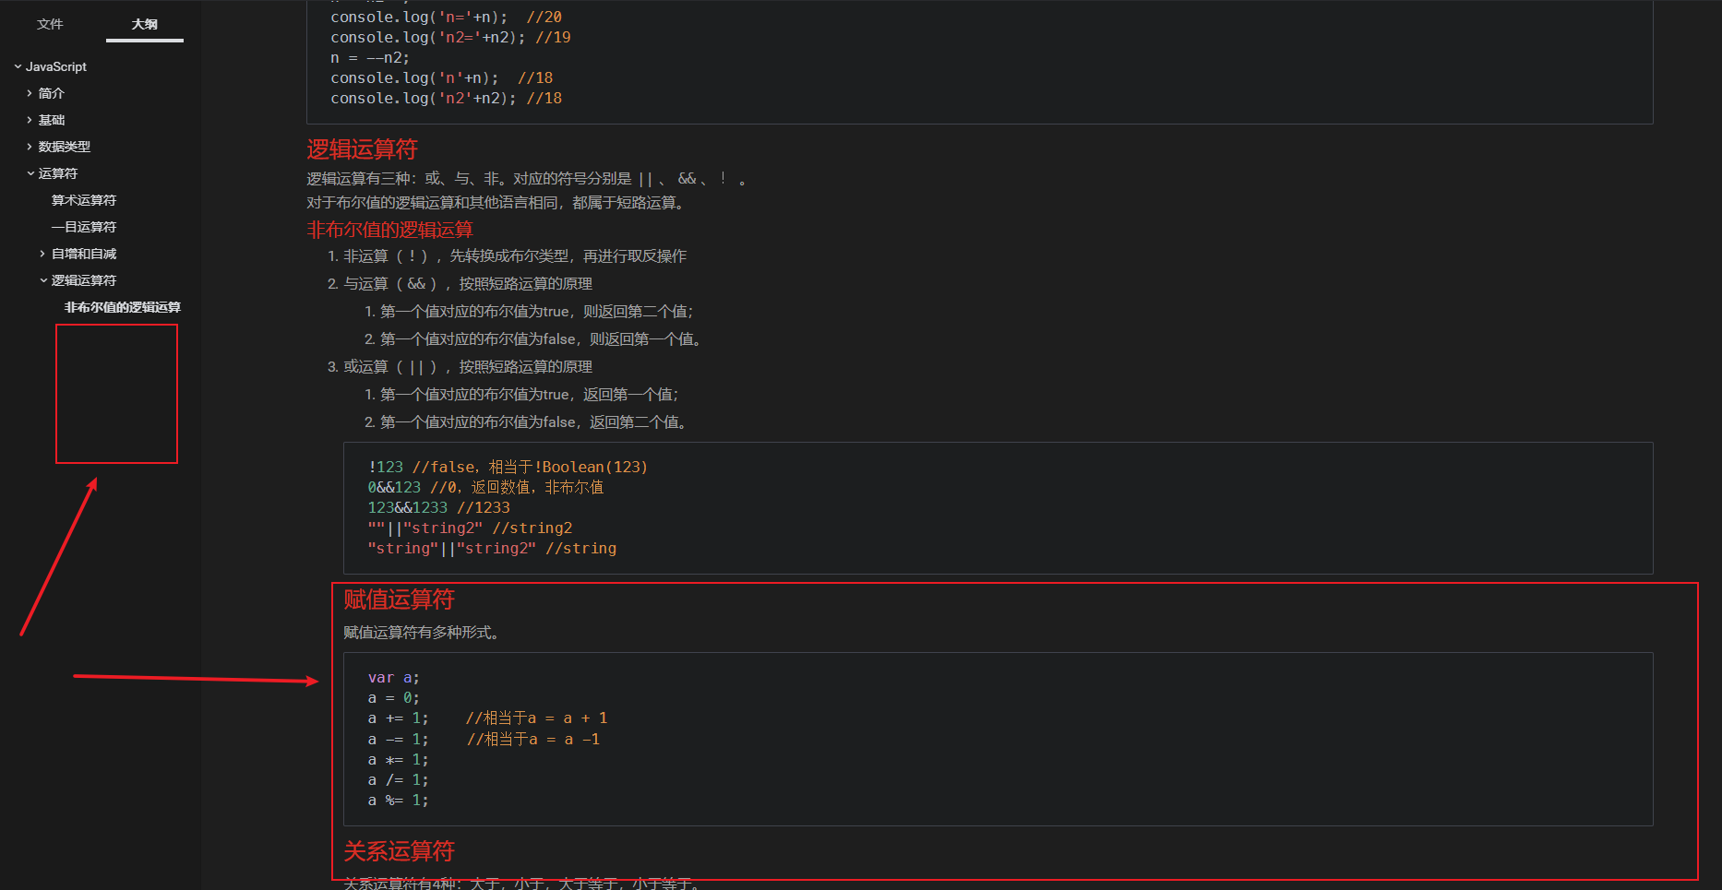Screen dimensions: 1722x890
Task: Click code line a -= 1;
Action: 484,740
